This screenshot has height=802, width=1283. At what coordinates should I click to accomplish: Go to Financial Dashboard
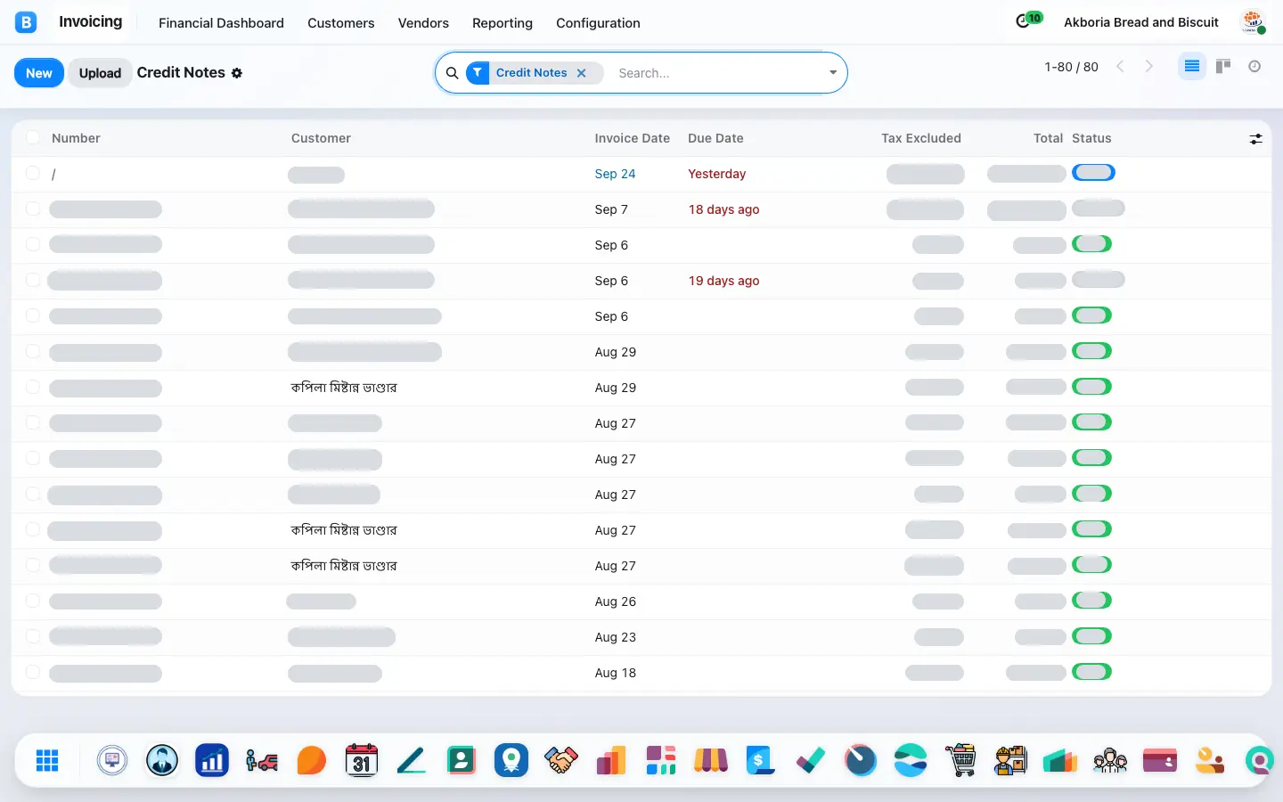click(x=221, y=23)
